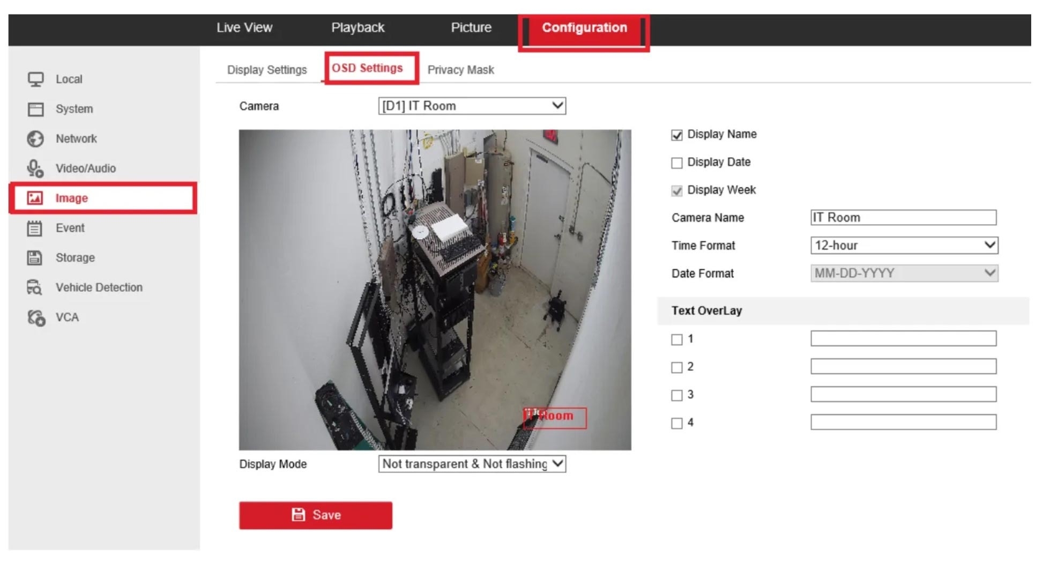Open Storage via the floppy disk icon
Image resolution: width=1043 pixels, height=562 pixels.
click(x=35, y=258)
